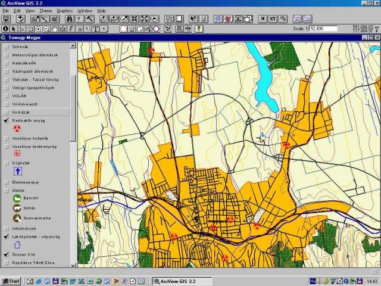Select the Pointer arrow tool
381x286 pixels.
(x=14, y=28)
